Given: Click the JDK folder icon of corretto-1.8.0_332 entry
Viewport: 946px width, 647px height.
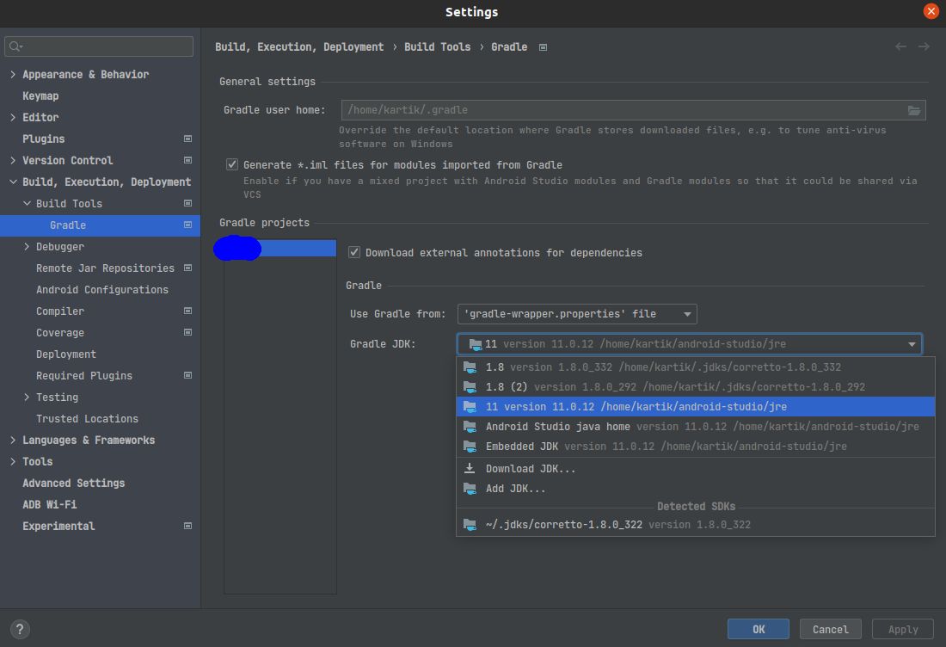Looking at the screenshot, I should pos(470,367).
